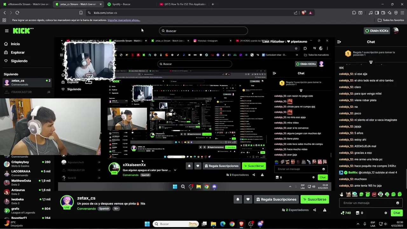This screenshot has width=407, height=229.
Task: Share this page from address bar
Action: pos(296,13)
